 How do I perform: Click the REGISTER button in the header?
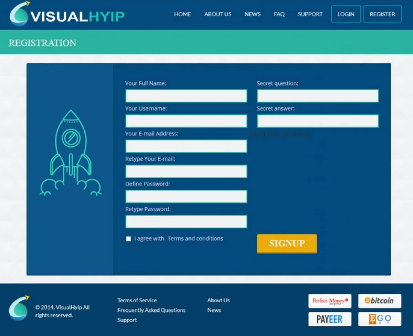pyautogui.click(x=382, y=14)
